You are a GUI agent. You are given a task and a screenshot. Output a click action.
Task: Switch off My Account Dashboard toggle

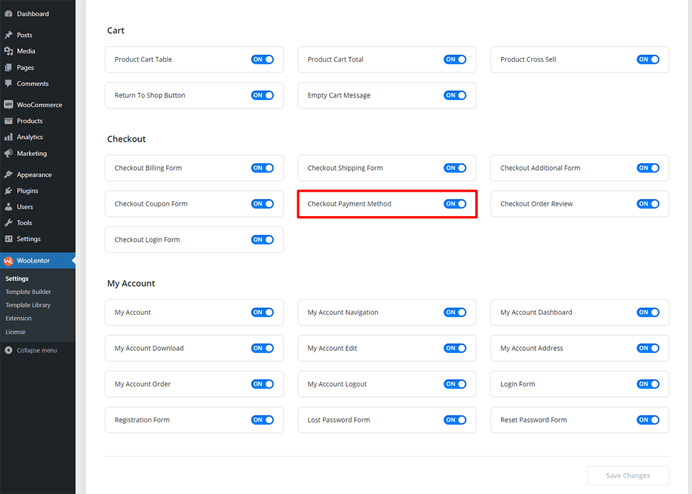(x=647, y=312)
